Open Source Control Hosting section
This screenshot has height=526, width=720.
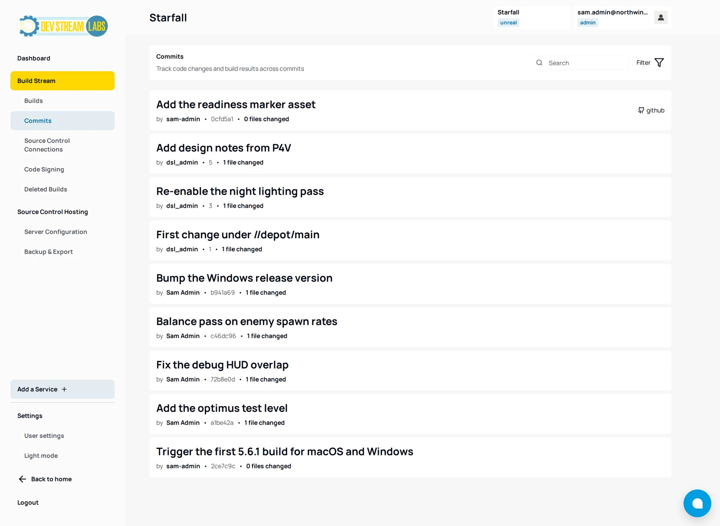(53, 212)
